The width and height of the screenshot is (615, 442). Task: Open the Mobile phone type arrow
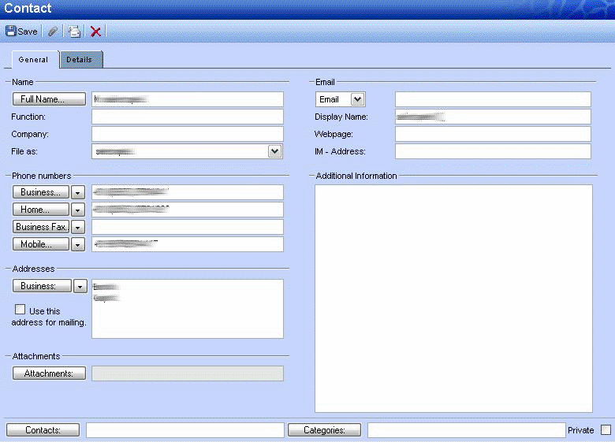[77, 244]
